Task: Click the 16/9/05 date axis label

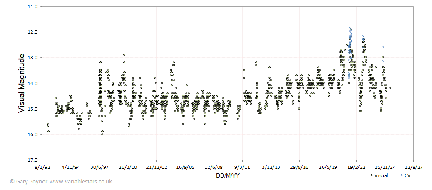Action: coord(185,167)
